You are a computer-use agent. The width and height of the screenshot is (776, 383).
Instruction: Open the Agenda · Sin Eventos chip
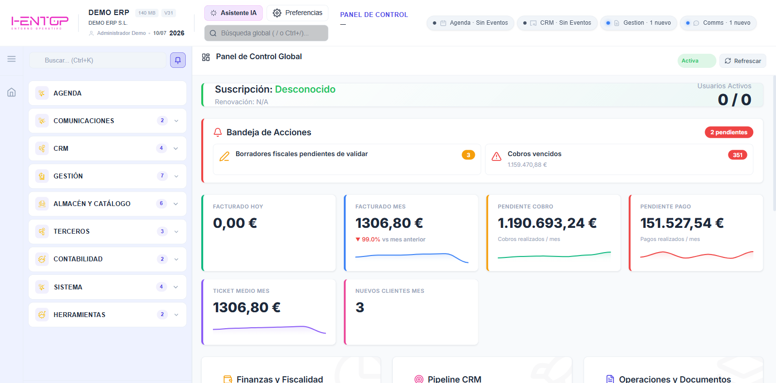pos(470,23)
